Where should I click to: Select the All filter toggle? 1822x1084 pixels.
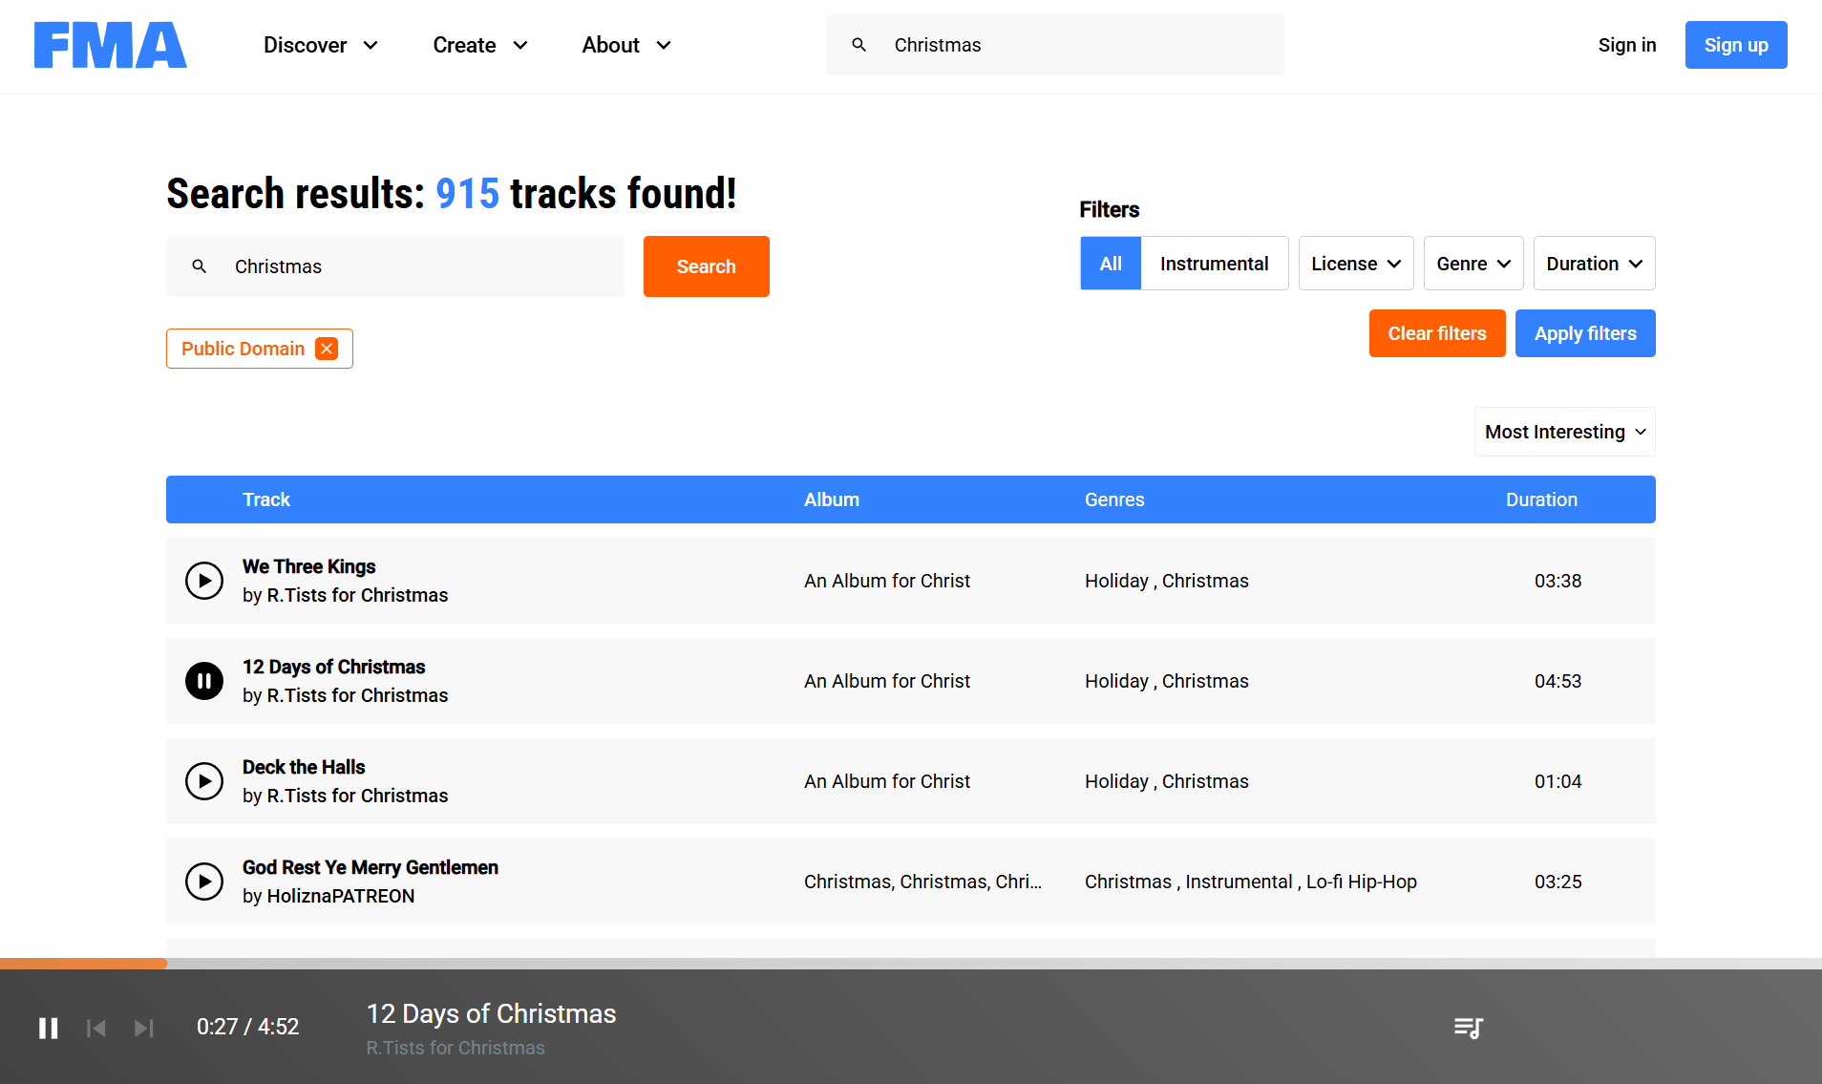[x=1110, y=264]
